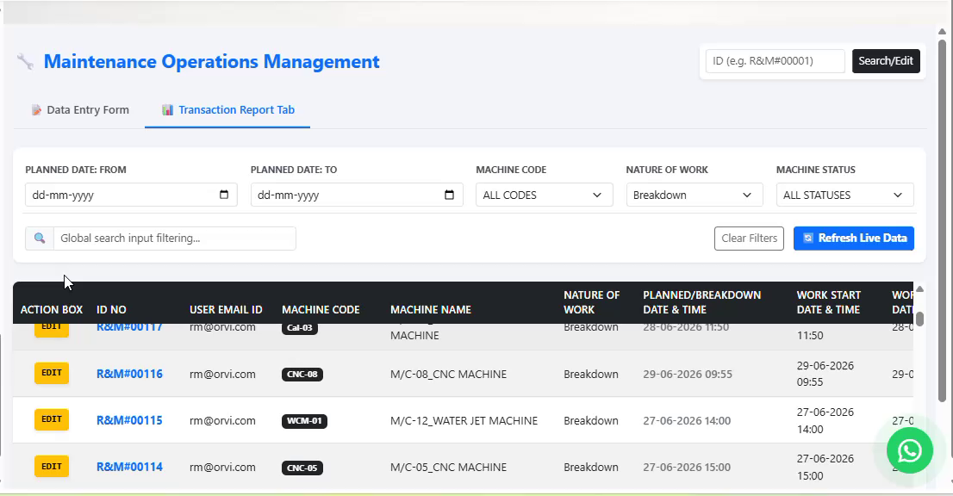Click the magnifier icon in global search

pyautogui.click(x=40, y=238)
